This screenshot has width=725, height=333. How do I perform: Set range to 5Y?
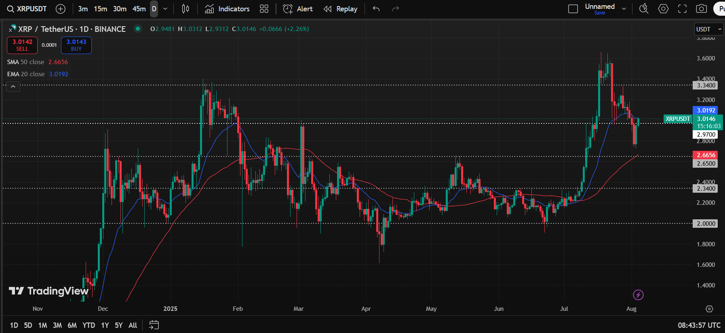pyautogui.click(x=118, y=325)
